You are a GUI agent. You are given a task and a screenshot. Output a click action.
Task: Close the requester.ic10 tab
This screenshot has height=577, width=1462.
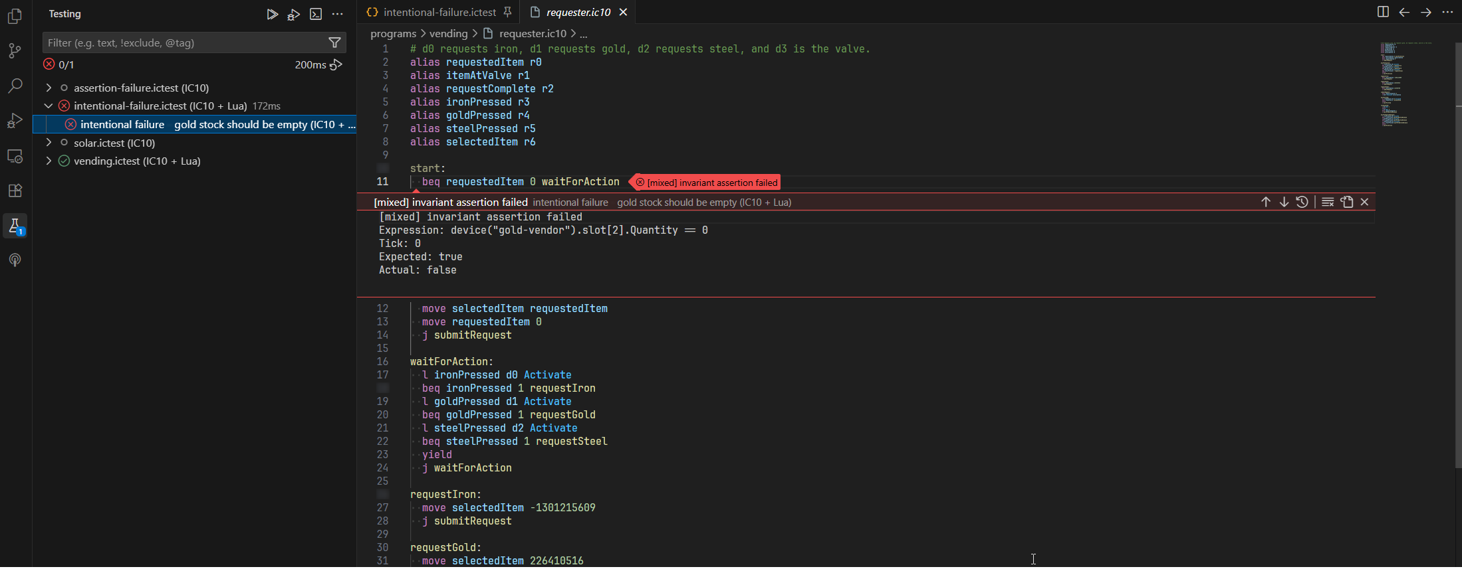point(623,12)
